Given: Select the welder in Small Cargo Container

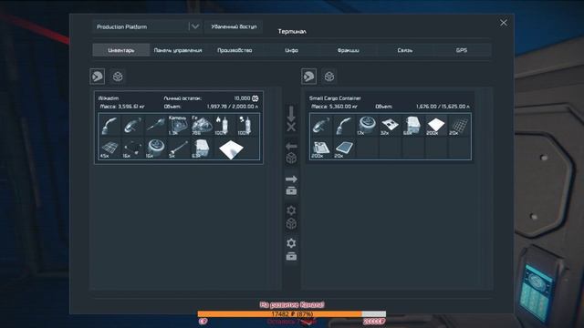Looking at the screenshot, I should (344, 126).
